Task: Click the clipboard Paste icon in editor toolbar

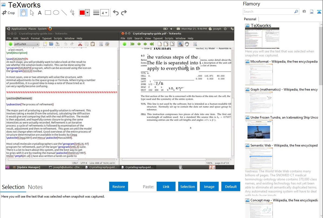Action: click(x=93, y=44)
